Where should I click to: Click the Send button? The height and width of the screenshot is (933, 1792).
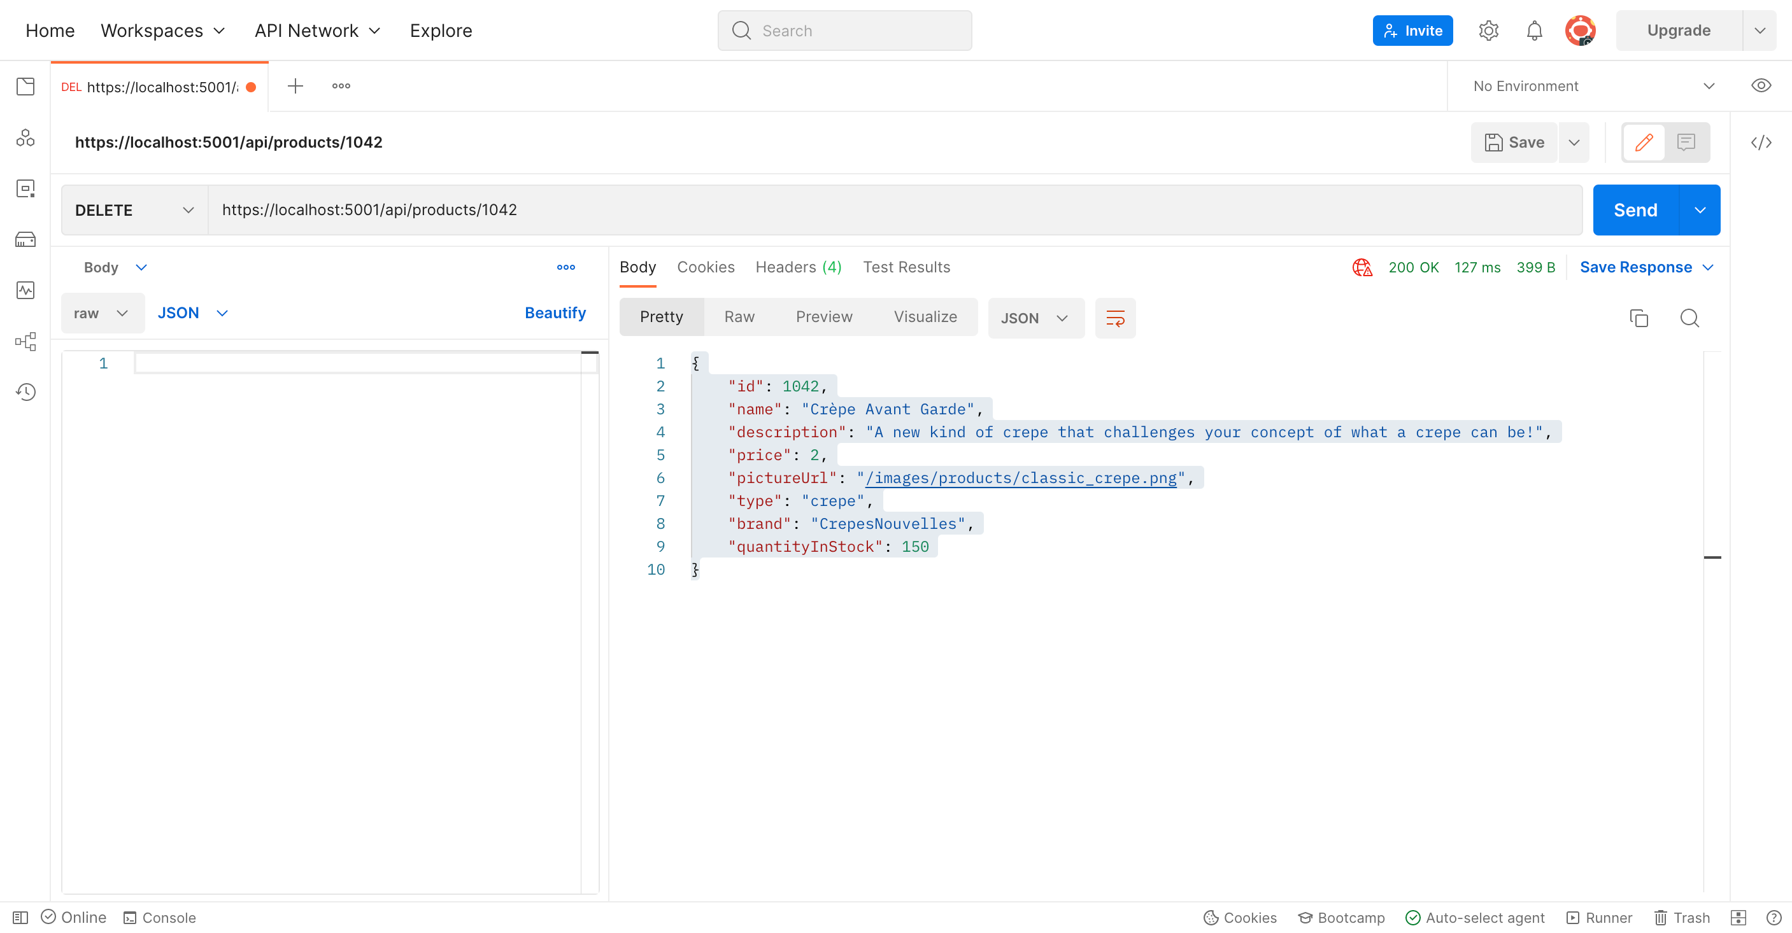click(x=1635, y=210)
